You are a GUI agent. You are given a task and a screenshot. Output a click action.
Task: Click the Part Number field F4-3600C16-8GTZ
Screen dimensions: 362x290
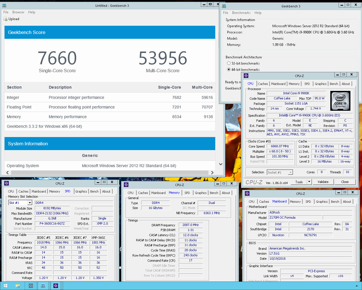[52, 223]
